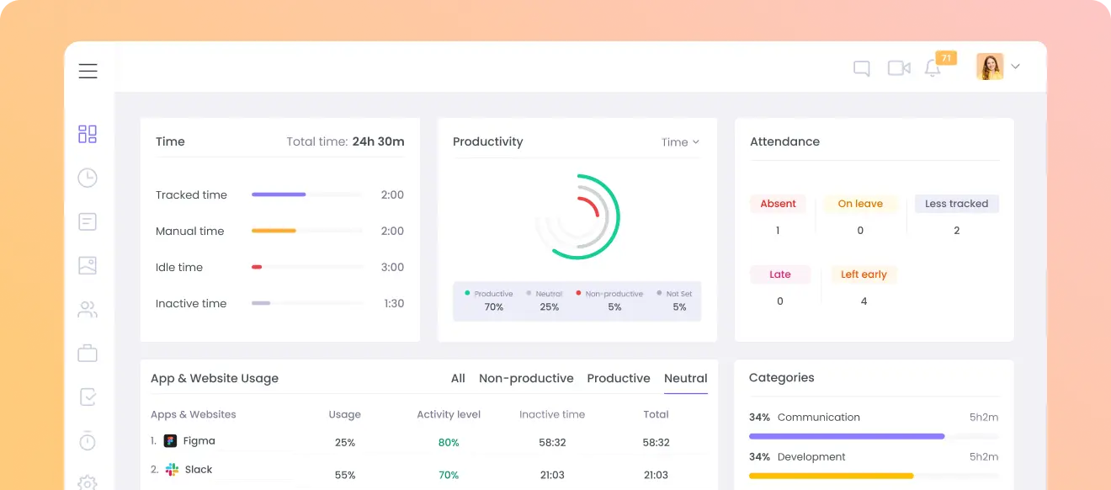The height and width of the screenshot is (490, 1111).
Task: Select the team members icon in sidebar
Action: (x=88, y=309)
